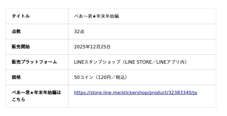Select the 50コイン price text
The width and height of the screenshot is (227, 116).
click(x=84, y=77)
